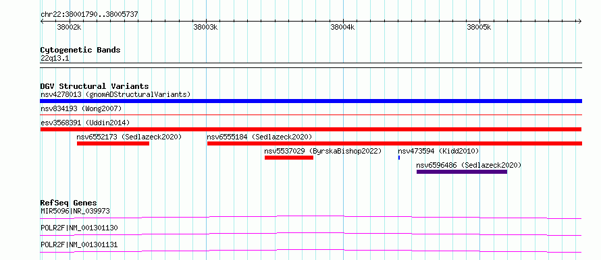Select nsv4278013 (gnomADStructuralVariants) label
This screenshot has width=601, height=260.
coord(115,94)
